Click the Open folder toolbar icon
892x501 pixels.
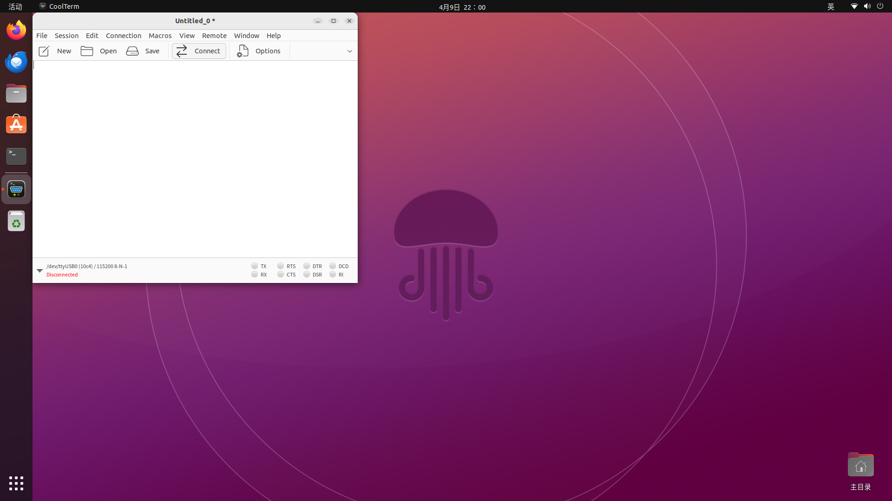(87, 51)
